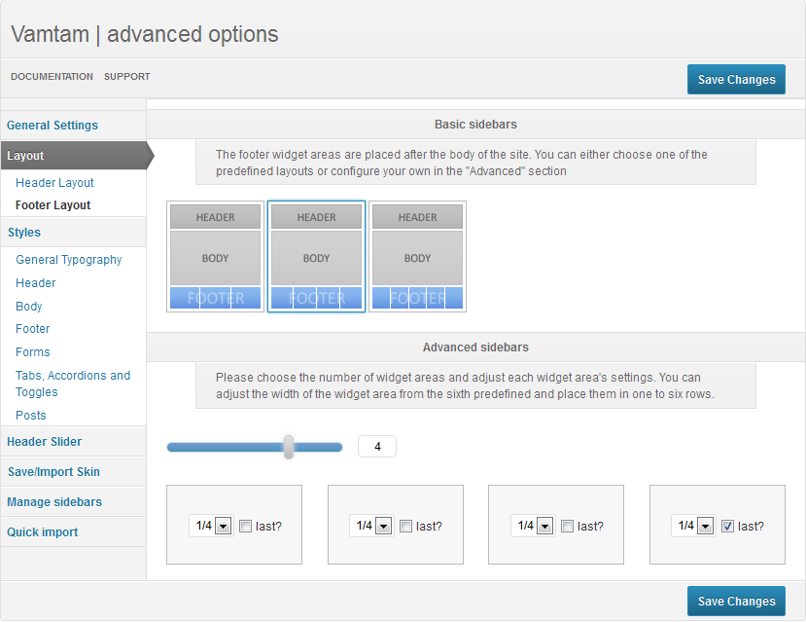Click the top Save Changes button
The image size is (806, 622).
(x=736, y=79)
